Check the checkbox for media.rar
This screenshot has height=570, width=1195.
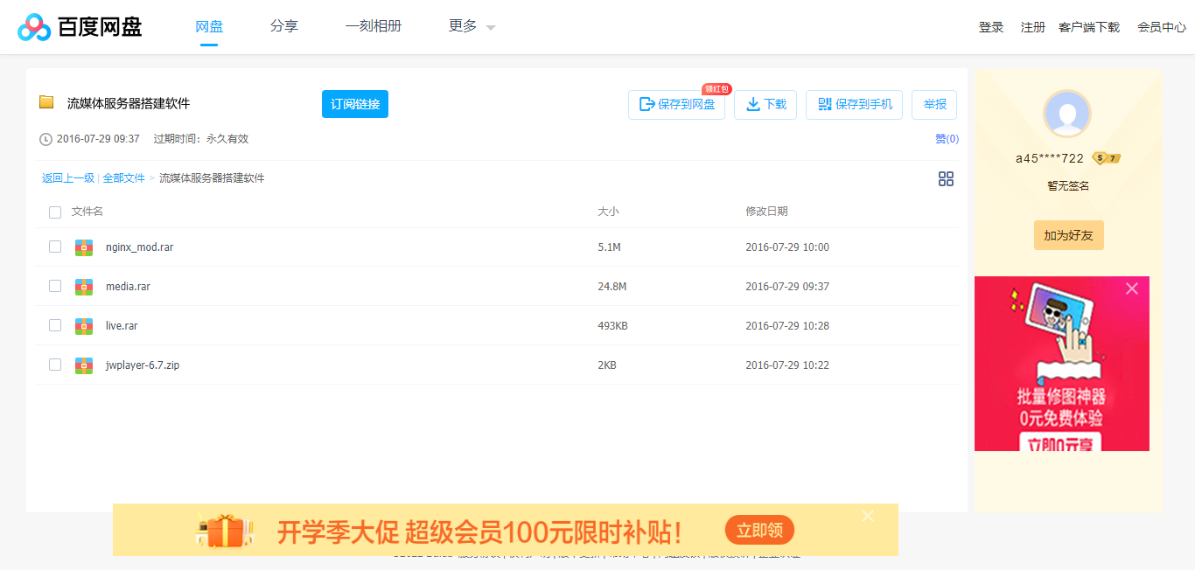[55, 286]
